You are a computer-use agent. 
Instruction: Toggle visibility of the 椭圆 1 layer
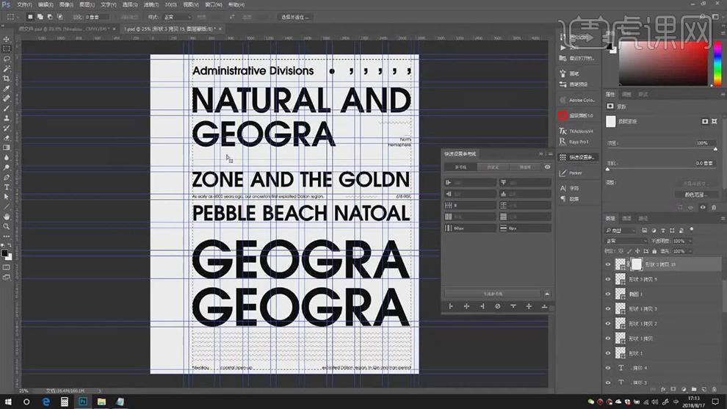pos(607,294)
